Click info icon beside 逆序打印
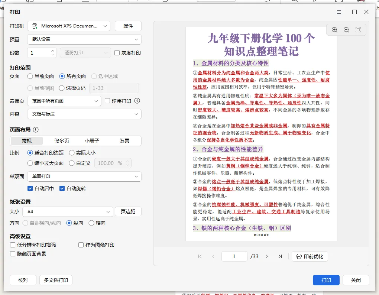The width and height of the screenshot is (379, 295). (137, 101)
